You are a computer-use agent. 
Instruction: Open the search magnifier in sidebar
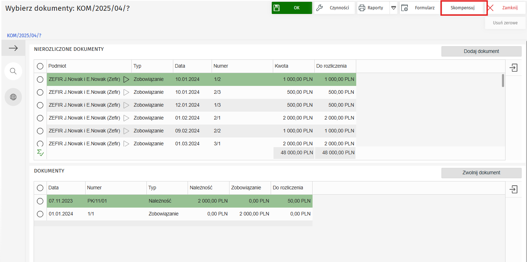(13, 71)
